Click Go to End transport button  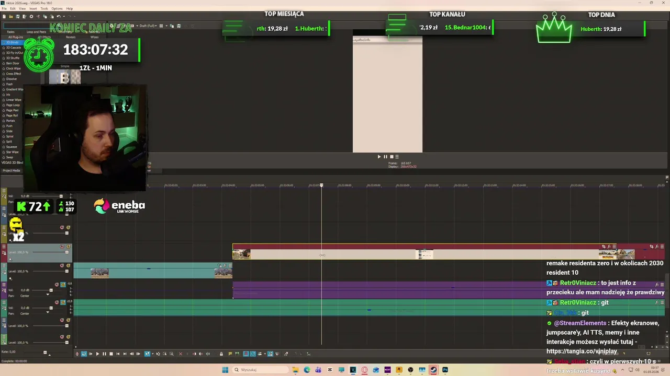pos(125,354)
